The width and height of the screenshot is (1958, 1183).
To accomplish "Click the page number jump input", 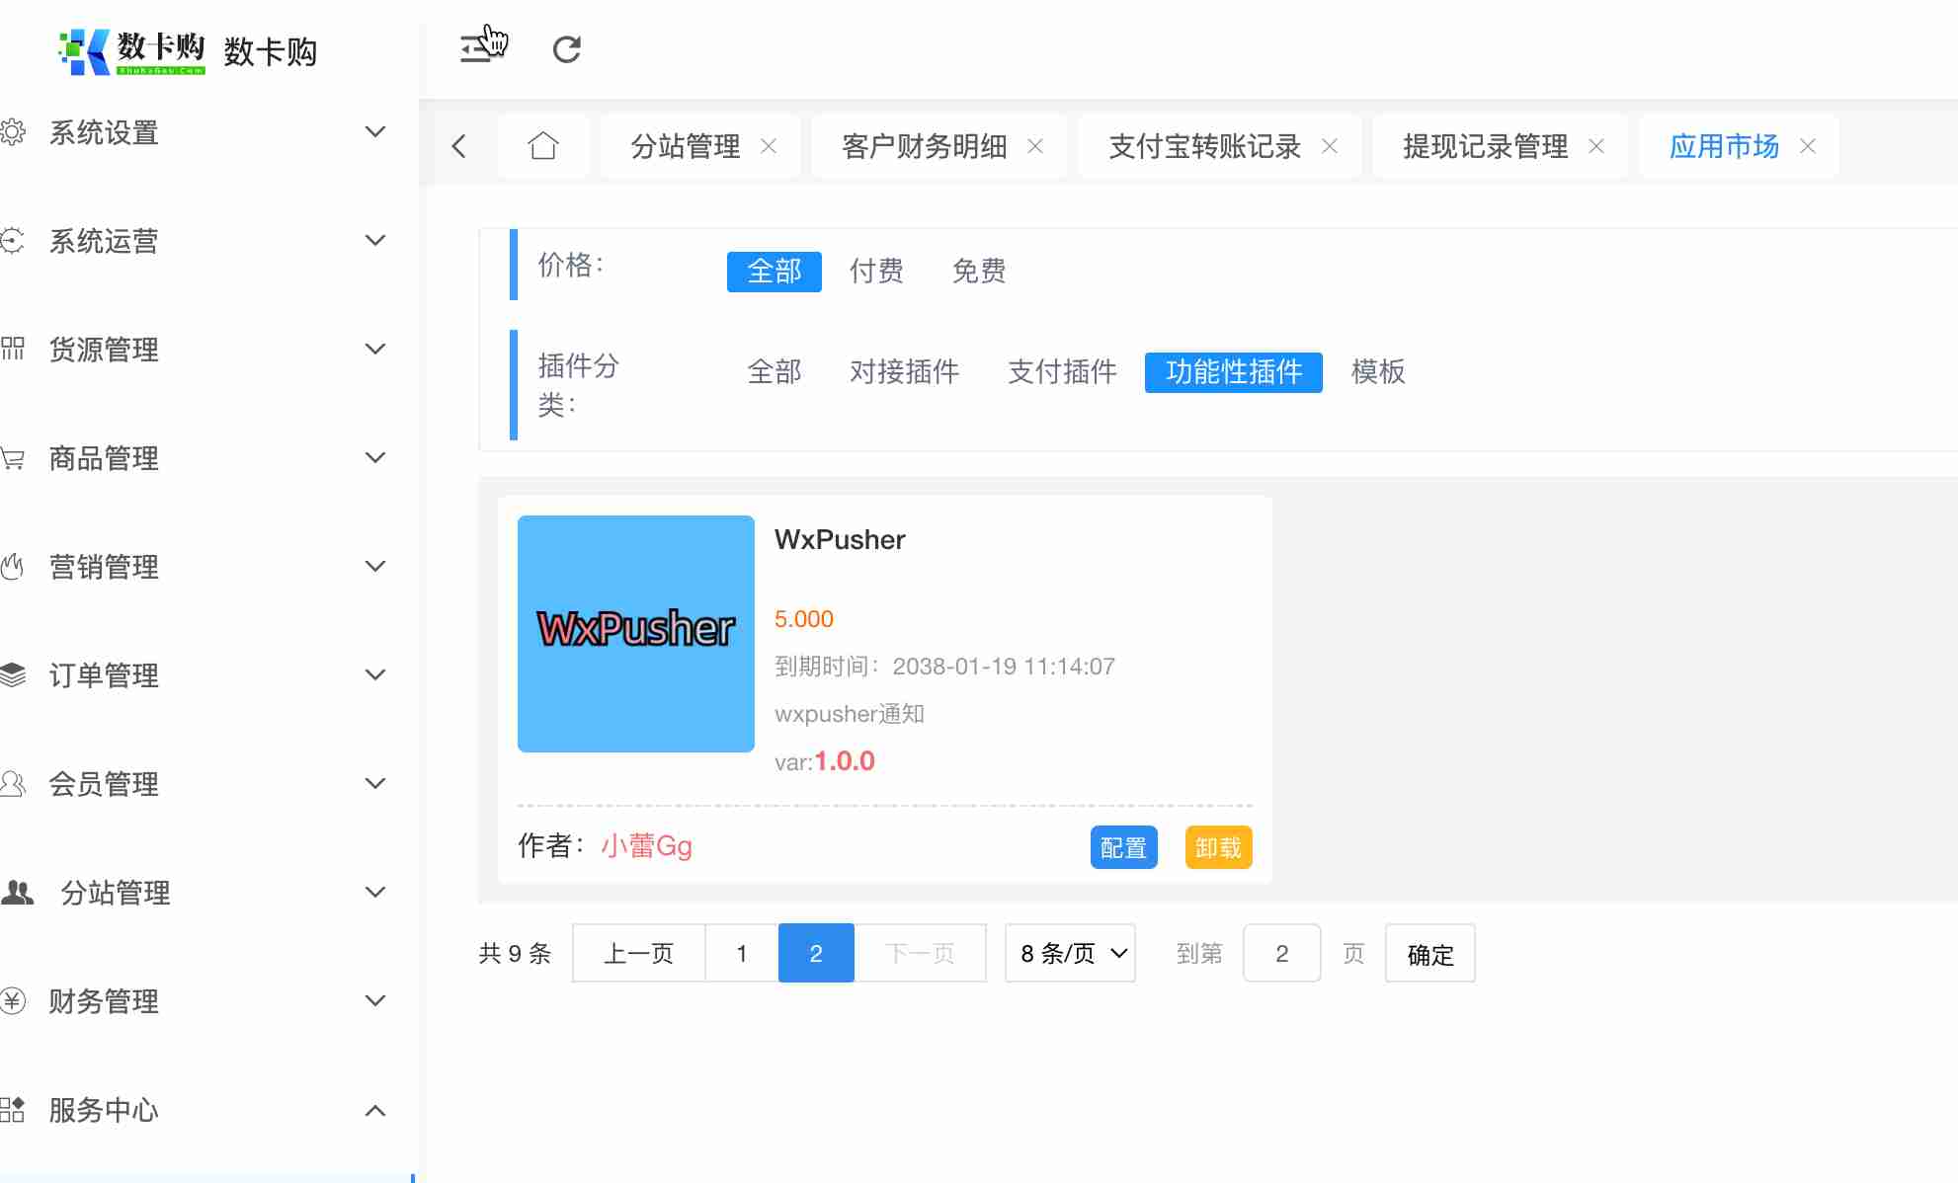I will [1281, 953].
